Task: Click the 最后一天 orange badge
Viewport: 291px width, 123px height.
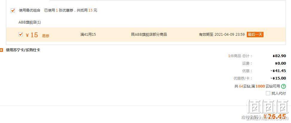Action: 255,35
